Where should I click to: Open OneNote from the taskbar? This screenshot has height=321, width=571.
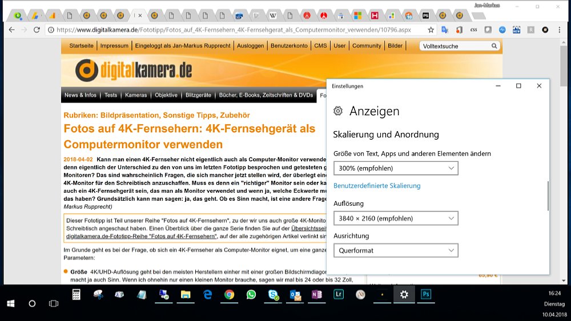(x=317, y=294)
